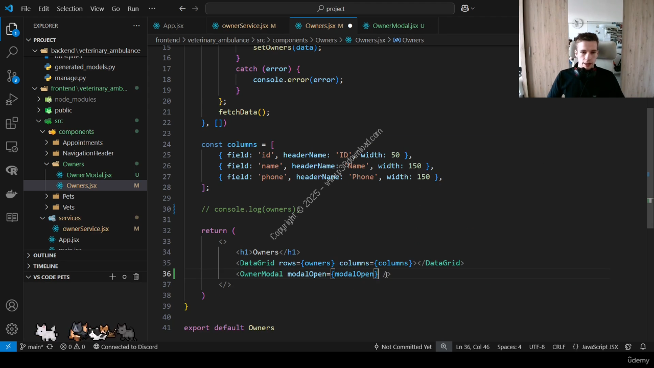This screenshot has width=654, height=368.
Task: Expand the NavigationHeader folder
Action: pyautogui.click(x=88, y=153)
